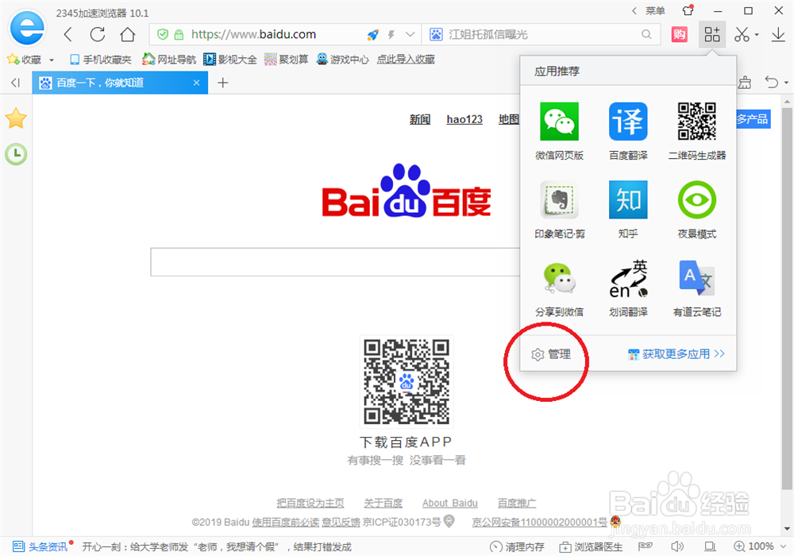Click into the Baidu search input box

pyautogui.click(x=335, y=262)
